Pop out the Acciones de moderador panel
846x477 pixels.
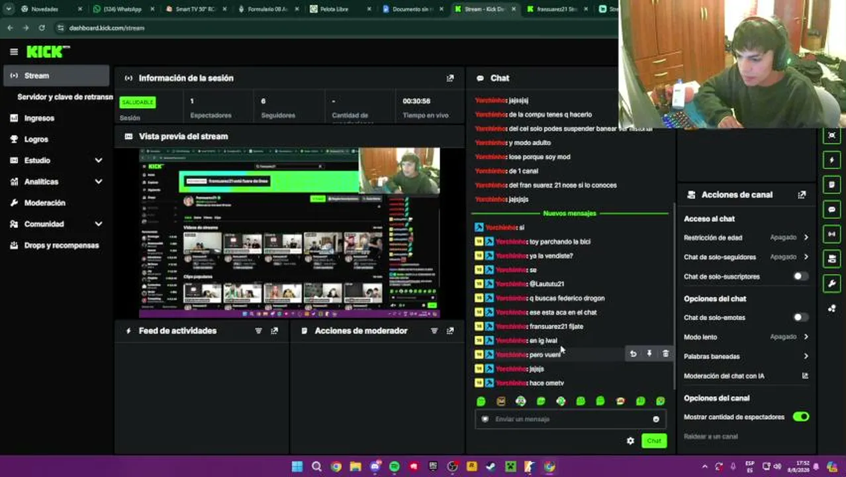(450, 331)
